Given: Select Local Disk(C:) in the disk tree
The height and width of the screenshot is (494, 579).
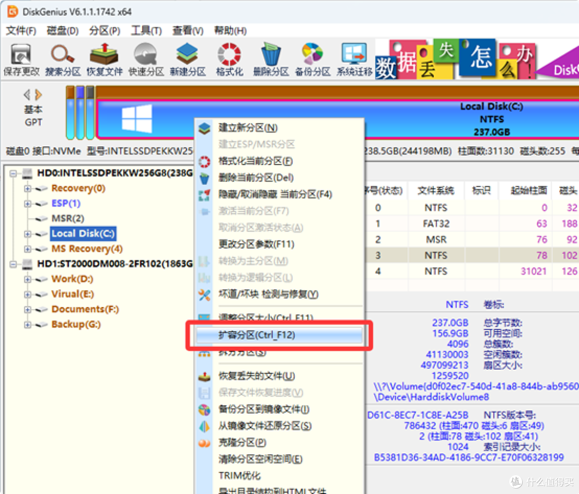Looking at the screenshot, I should 83,234.
